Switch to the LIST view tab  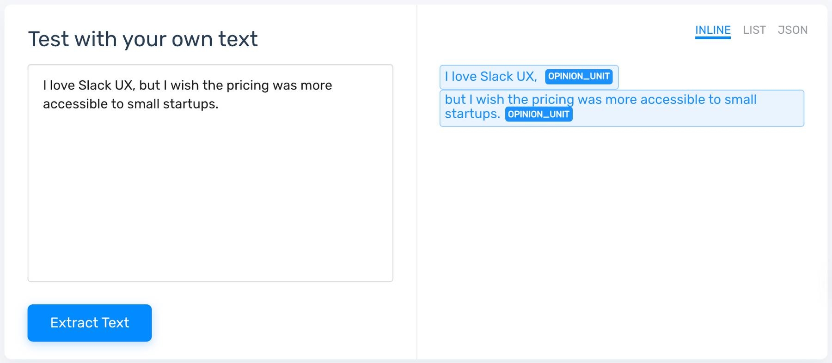coord(754,30)
